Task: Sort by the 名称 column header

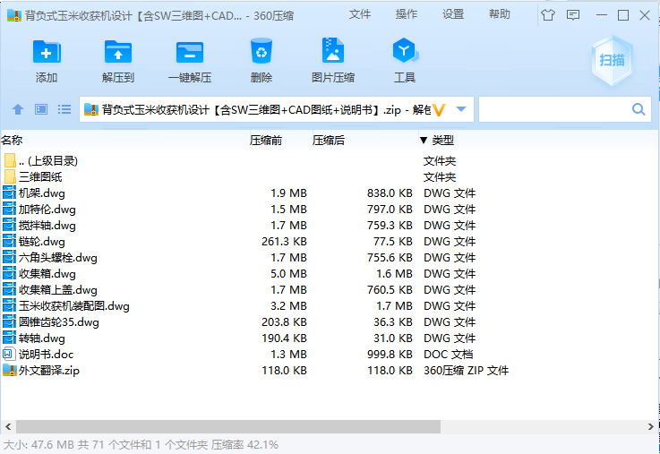Action: pos(12,140)
